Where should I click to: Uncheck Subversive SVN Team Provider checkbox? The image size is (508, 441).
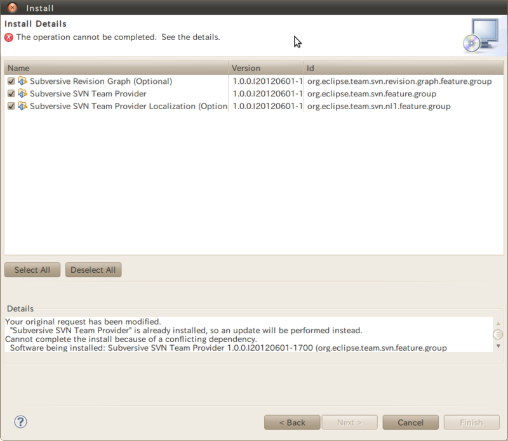[x=11, y=93]
